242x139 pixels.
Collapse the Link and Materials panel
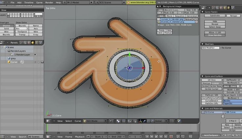202,108
